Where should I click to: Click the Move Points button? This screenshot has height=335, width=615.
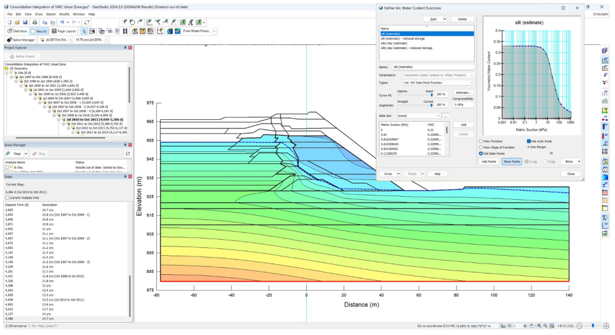click(x=512, y=162)
